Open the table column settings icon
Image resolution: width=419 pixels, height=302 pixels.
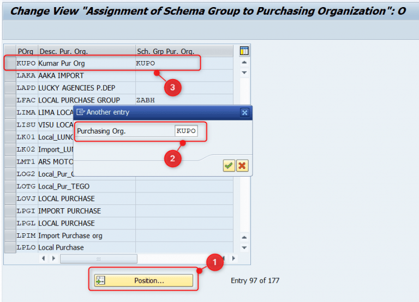coord(244,51)
